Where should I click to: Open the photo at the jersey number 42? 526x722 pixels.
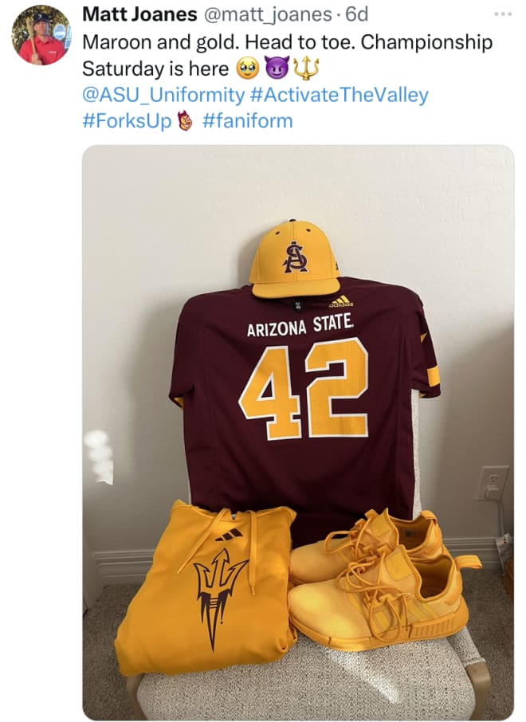click(304, 389)
